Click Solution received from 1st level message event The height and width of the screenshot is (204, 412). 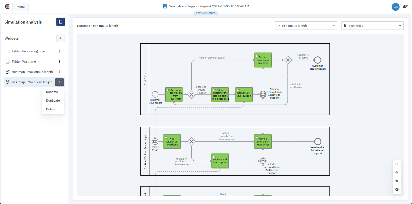pos(263,94)
